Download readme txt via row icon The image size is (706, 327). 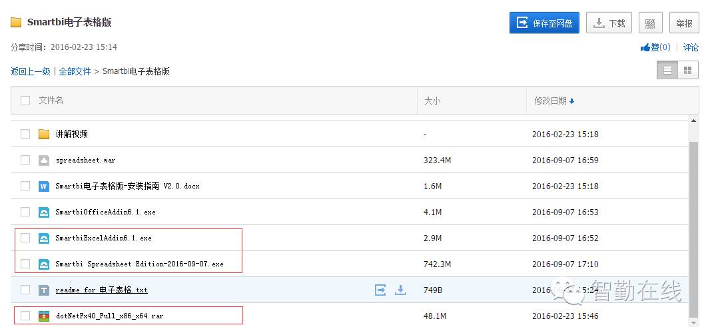click(x=400, y=290)
